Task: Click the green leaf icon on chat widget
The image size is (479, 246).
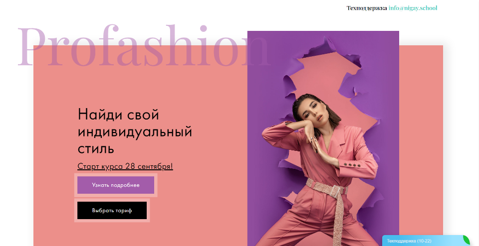Action: (466, 240)
